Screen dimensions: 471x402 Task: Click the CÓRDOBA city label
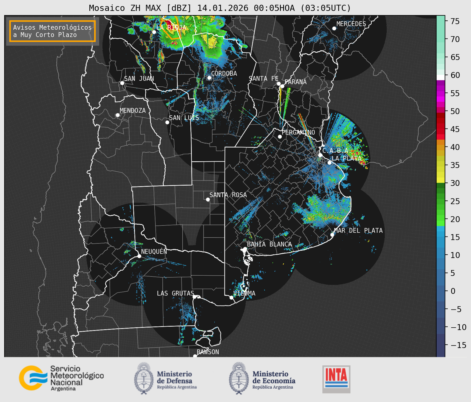coord(224,73)
